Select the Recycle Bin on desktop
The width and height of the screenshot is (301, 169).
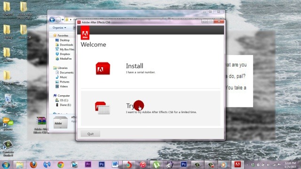click(x=8, y=101)
